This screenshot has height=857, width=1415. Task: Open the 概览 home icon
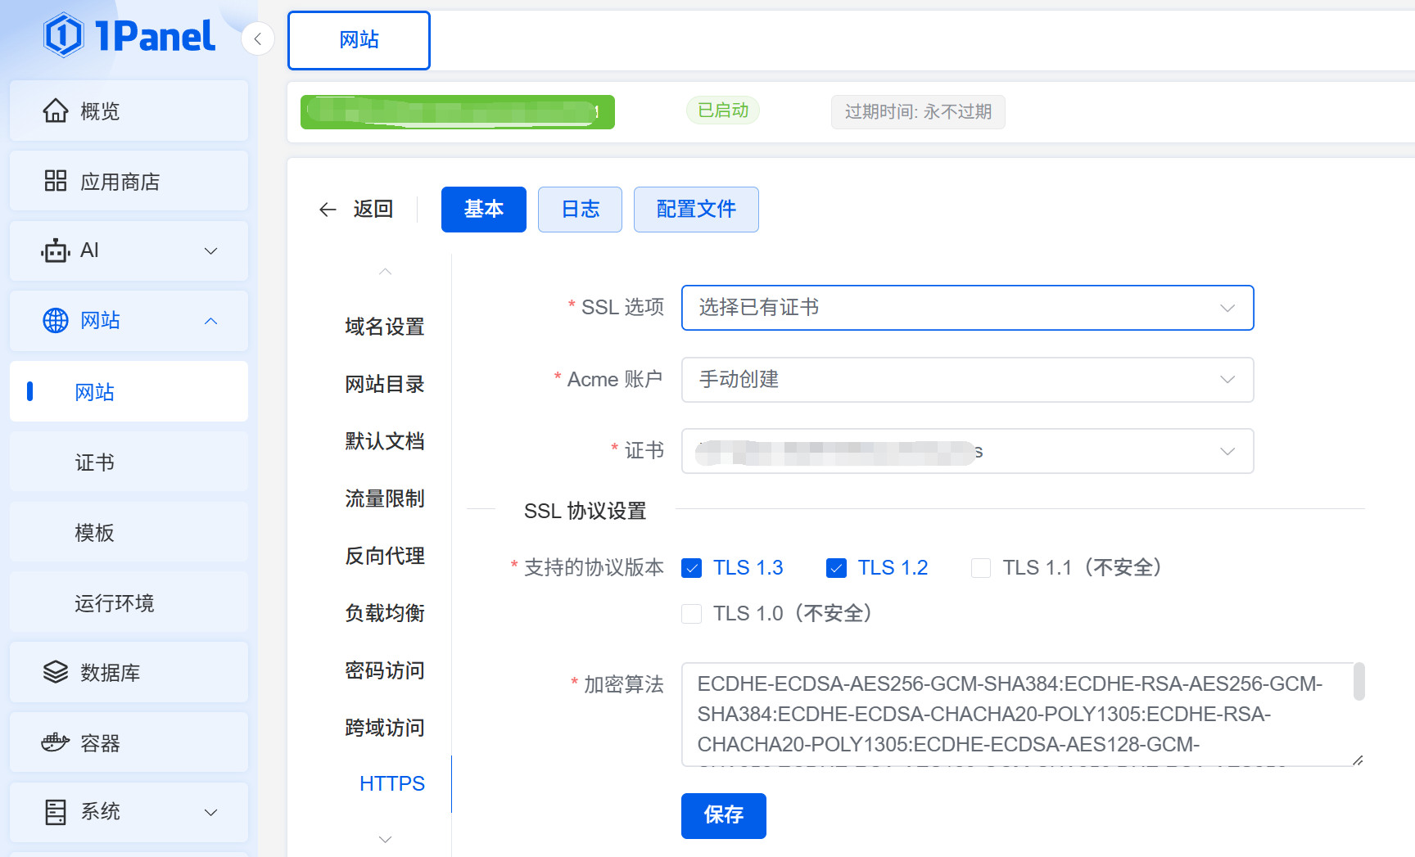[56, 111]
